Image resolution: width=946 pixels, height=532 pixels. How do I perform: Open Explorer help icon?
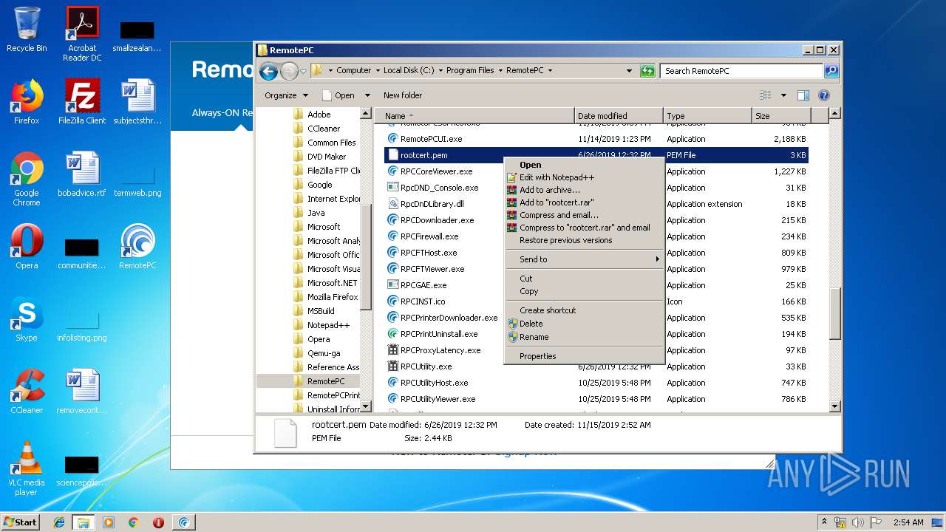(824, 95)
